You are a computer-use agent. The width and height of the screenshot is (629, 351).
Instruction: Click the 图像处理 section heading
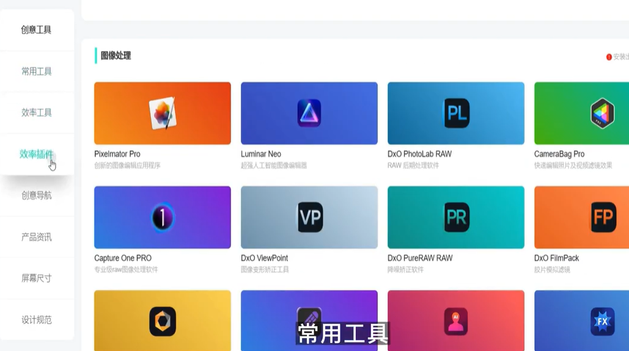tap(116, 56)
